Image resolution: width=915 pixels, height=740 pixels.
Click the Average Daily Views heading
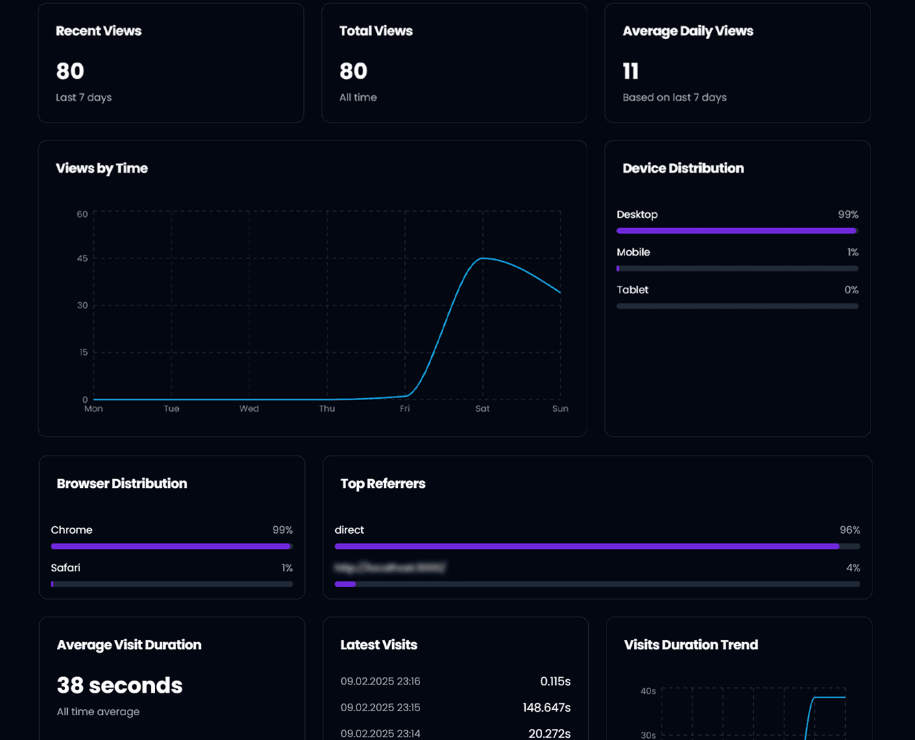point(687,31)
